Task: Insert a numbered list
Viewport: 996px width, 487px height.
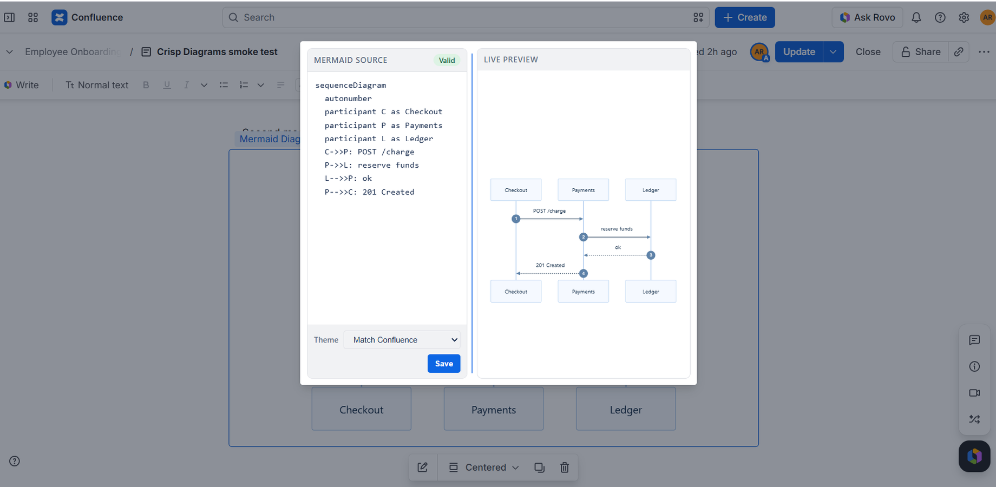Action: pos(244,85)
